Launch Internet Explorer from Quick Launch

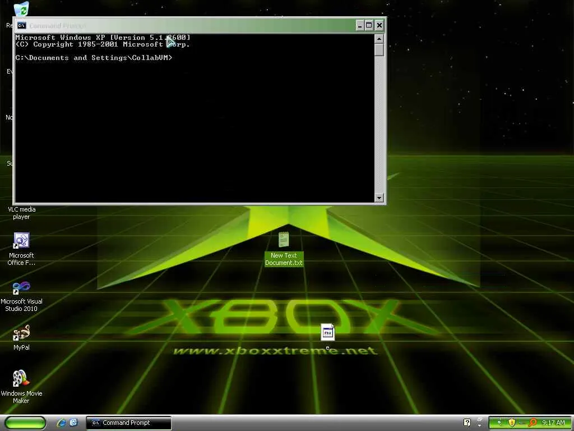pyautogui.click(x=62, y=423)
